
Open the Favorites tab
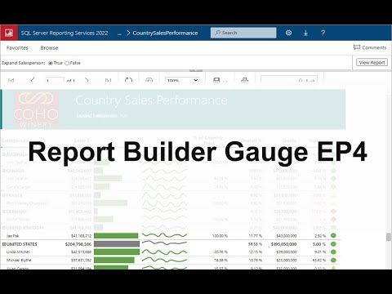(17, 48)
